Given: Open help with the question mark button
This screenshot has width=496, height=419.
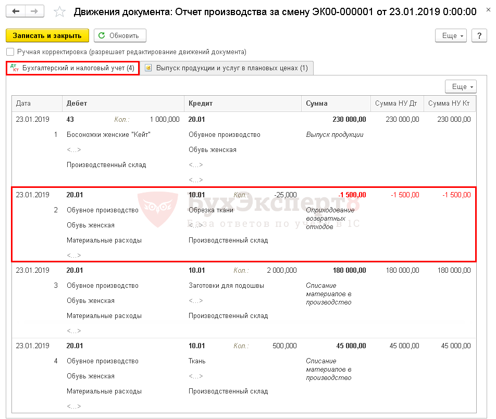Looking at the screenshot, I should click(x=479, y=35).
